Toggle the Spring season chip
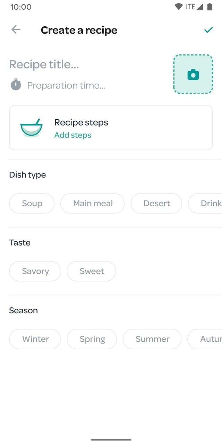Image resolution: width=222 pixels, height=444 pixels. pos(92,339)
